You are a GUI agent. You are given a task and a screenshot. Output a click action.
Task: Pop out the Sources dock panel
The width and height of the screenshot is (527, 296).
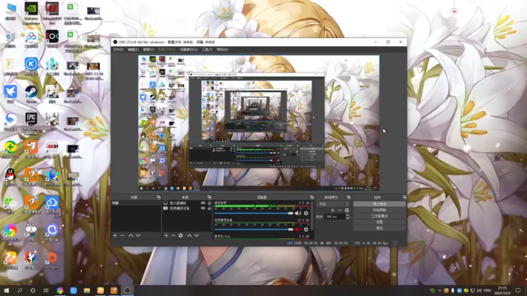pyautogui.click(x=209, y=197)
